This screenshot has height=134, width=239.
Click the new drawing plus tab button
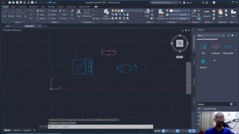coord(46,26)
